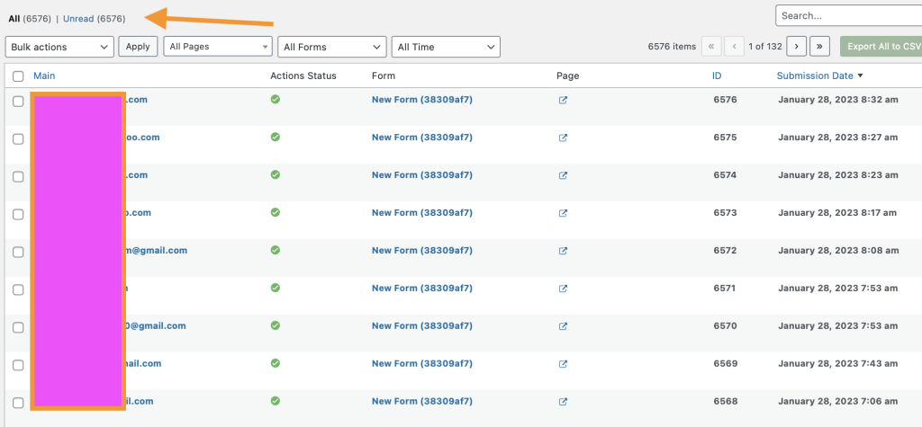
Task: Tick the select-all checkbox in header
Action: tap(18, 76)
